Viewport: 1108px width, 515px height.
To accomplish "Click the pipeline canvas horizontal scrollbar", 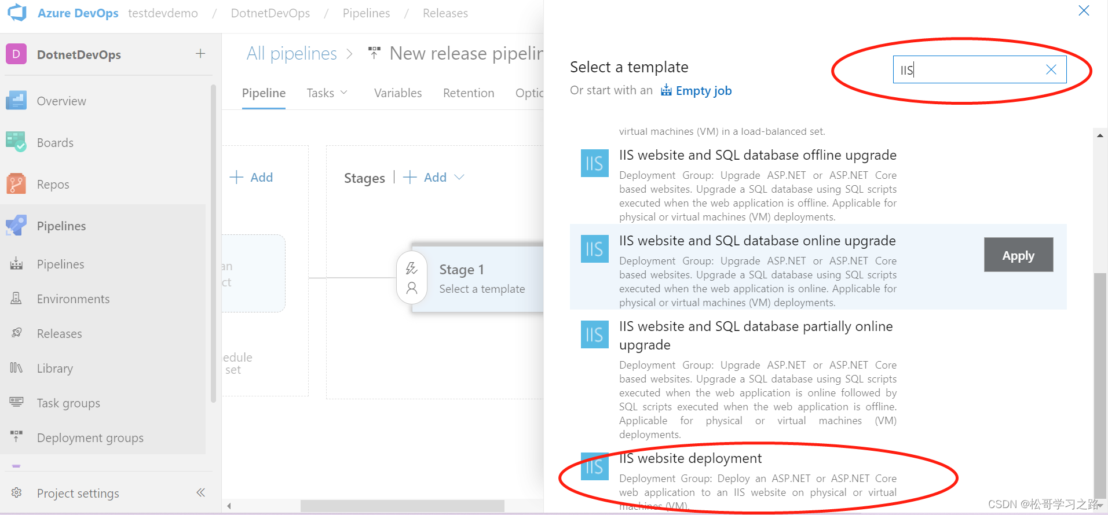I will pyautogui.click(x=402, y=506).
